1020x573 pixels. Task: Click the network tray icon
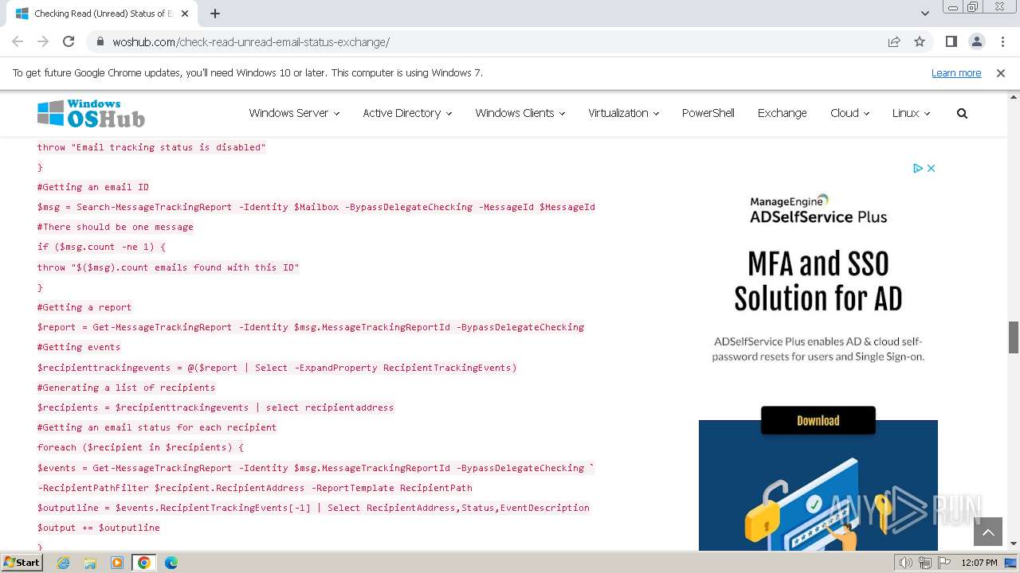(x=925, y=563)
